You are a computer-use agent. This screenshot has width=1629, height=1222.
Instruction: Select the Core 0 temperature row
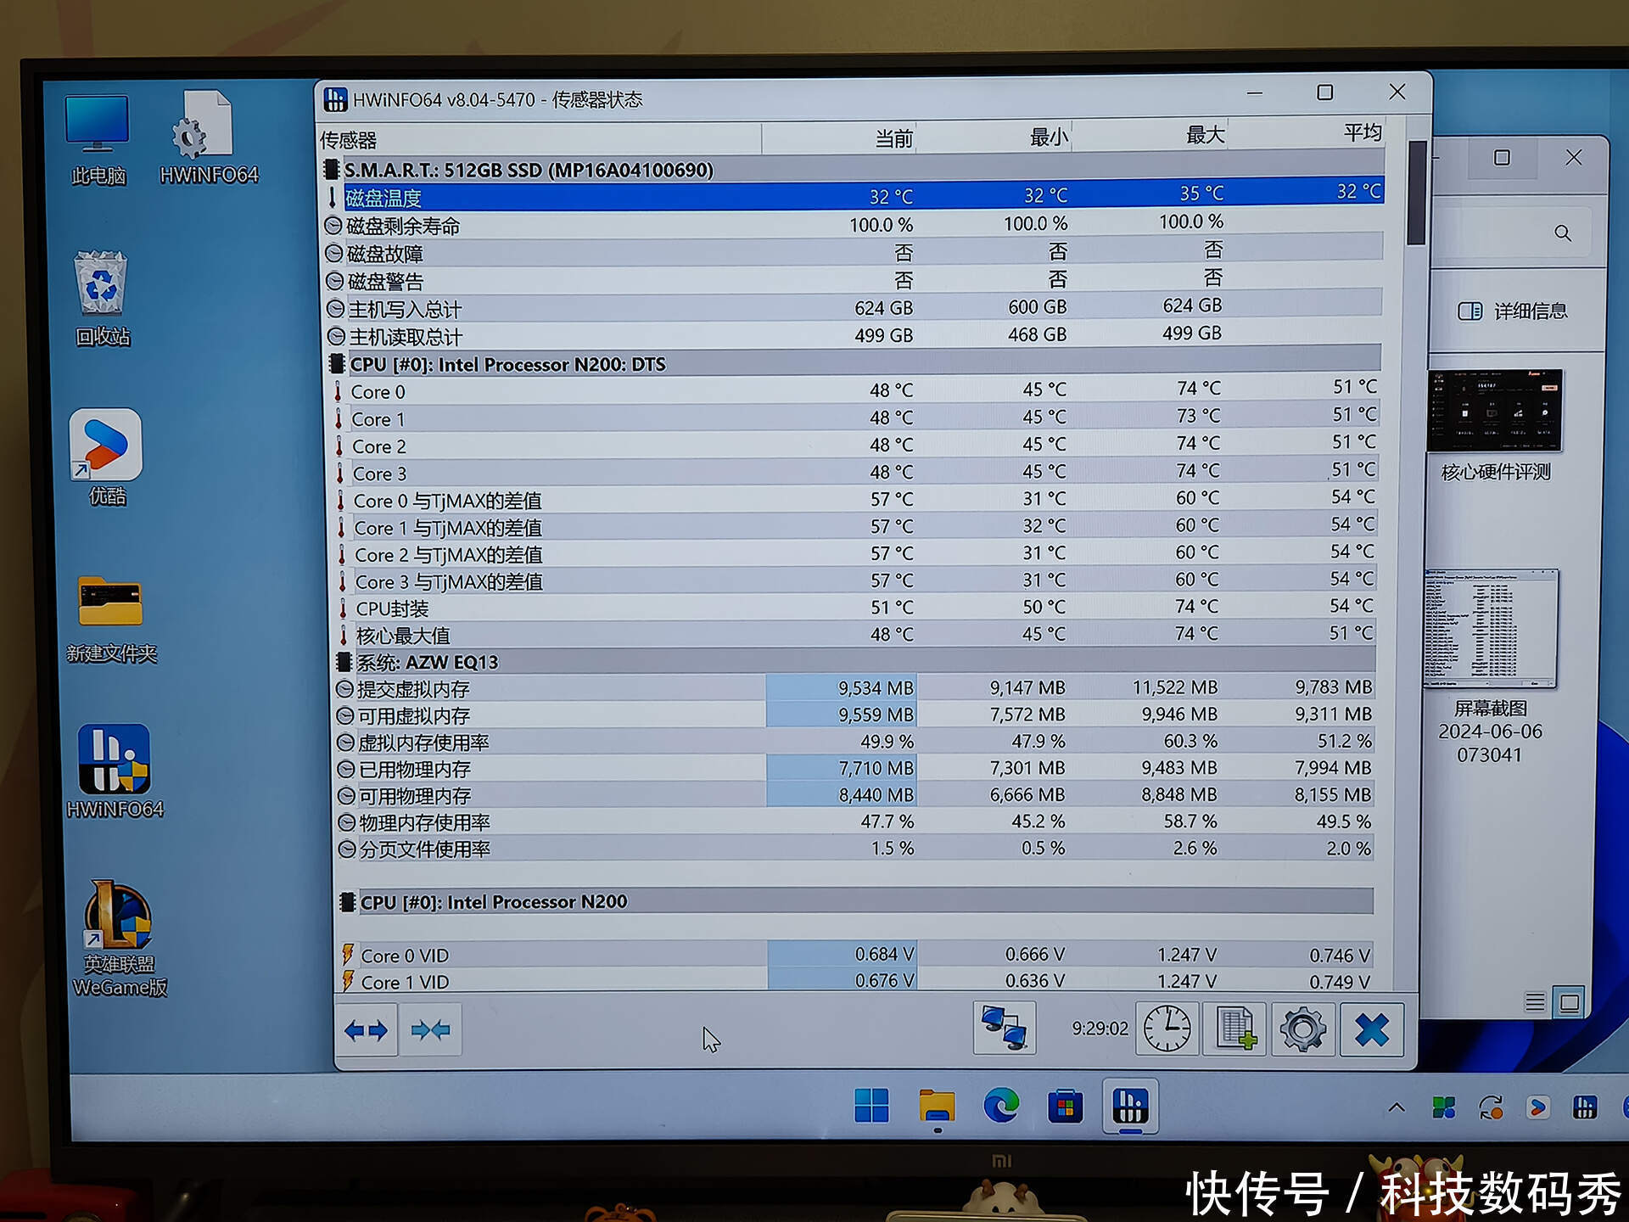[x=378, y=392]
